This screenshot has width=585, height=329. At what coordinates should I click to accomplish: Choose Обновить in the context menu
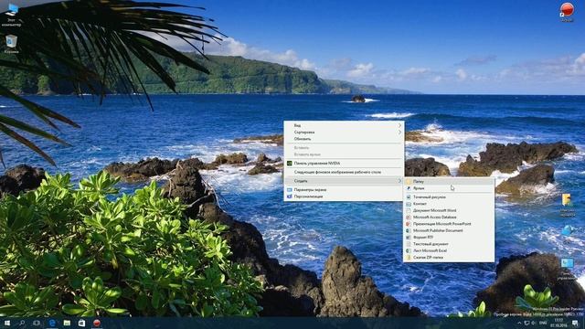[344, 139]
